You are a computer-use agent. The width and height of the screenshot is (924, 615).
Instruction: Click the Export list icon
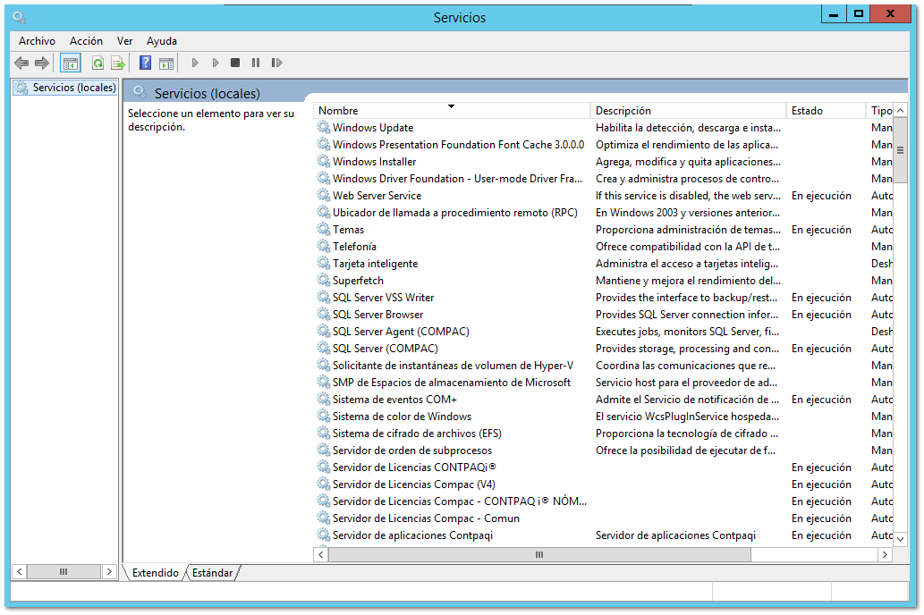point(117,63)
